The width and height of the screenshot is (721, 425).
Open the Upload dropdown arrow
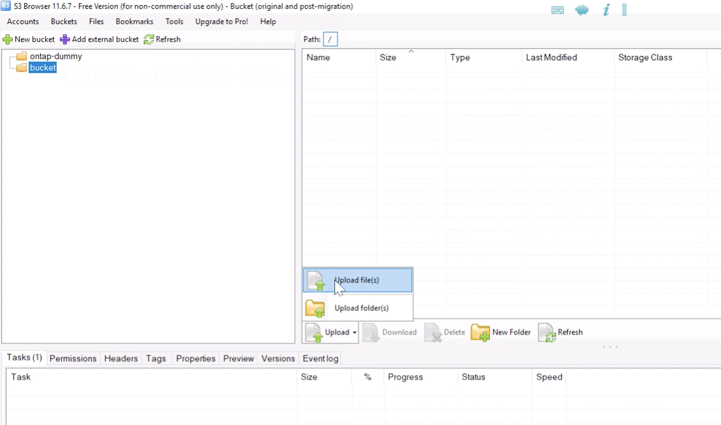click(x=354, y=332)
